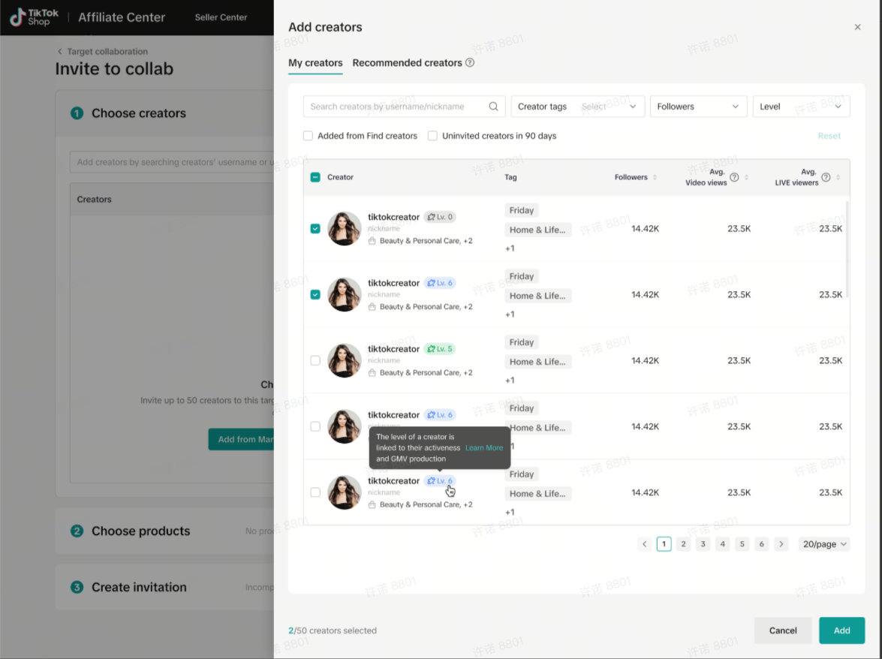This screenshot has height=659, width=882.
Task: Open the Creator tags dropdown
Action: [577, 107]
